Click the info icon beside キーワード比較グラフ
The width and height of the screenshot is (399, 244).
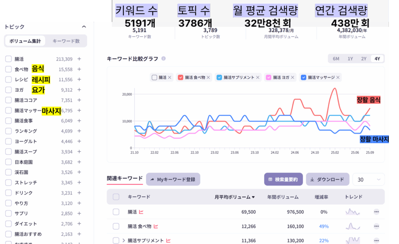pos(164,58)
